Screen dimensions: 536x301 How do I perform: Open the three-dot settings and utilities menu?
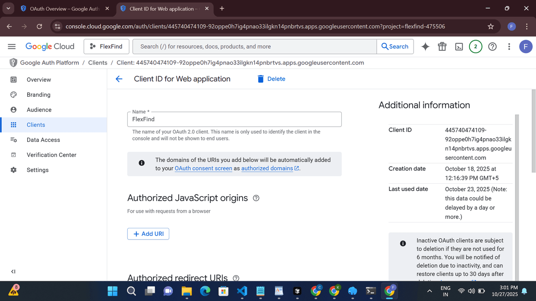point(509,46)
